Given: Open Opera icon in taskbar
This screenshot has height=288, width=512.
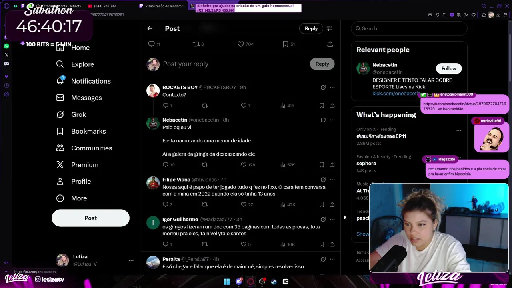Looking at the screenshot, I should coord(250,282).
